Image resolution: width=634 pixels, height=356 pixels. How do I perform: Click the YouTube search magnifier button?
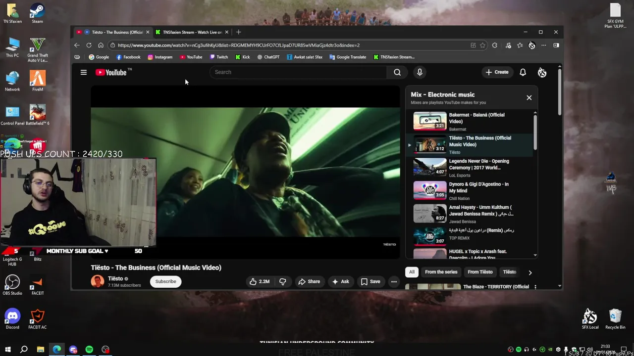(x=397, y=72)
